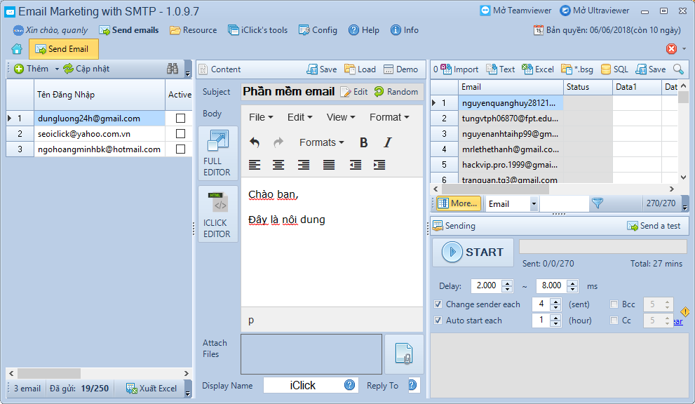Image resolution: width=695 pixels, height=404 pixels.
Task: Open the ICLICK EDITOR HTML tool
Action: click(x=217, y=215)
